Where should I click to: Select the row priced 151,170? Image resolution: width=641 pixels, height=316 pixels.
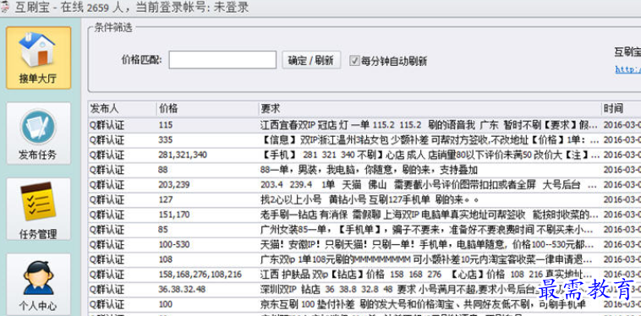click(x=364, y=215)
